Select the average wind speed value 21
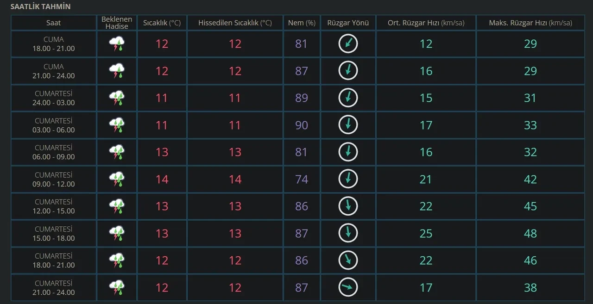The width and height of the screenshot is (593, 304). [x=426, y=180]
